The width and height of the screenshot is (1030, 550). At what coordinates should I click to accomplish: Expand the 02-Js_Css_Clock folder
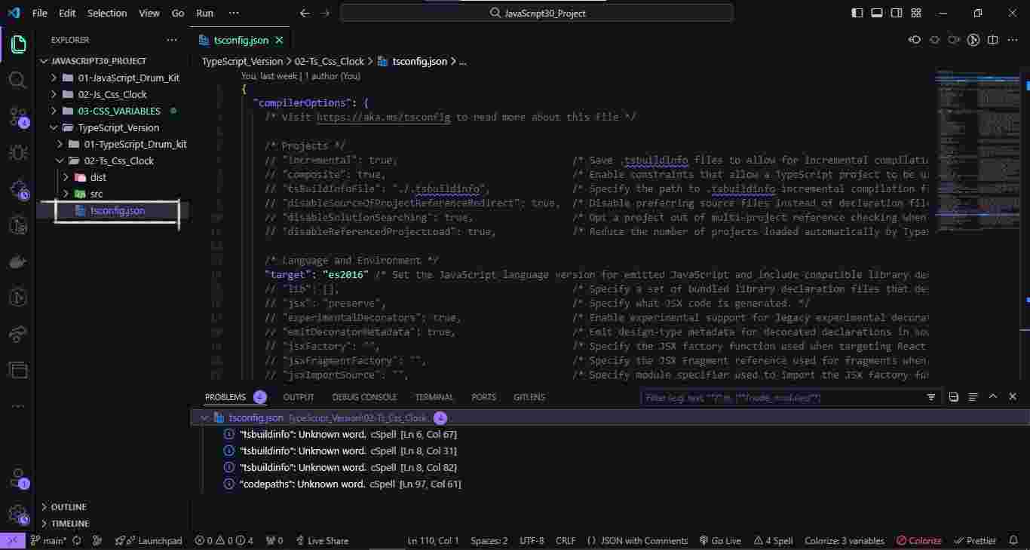click(112, 94)
